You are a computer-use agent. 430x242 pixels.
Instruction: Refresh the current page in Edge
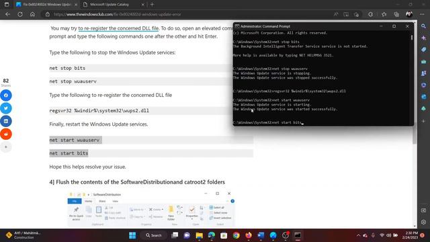(x=20, y=14)
